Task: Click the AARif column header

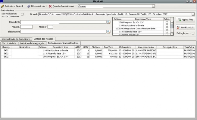Action: [x=78, y=47]
